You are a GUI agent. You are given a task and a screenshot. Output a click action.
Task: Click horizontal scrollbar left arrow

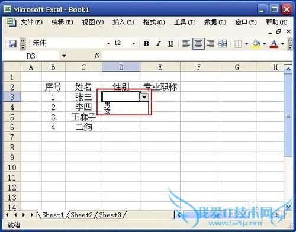coord(179,215)
